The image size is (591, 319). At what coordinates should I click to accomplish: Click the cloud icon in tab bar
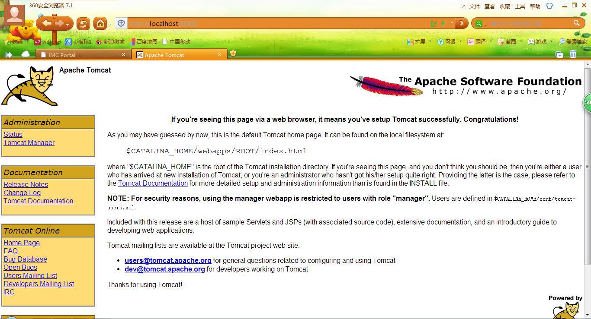pos(26,54)
